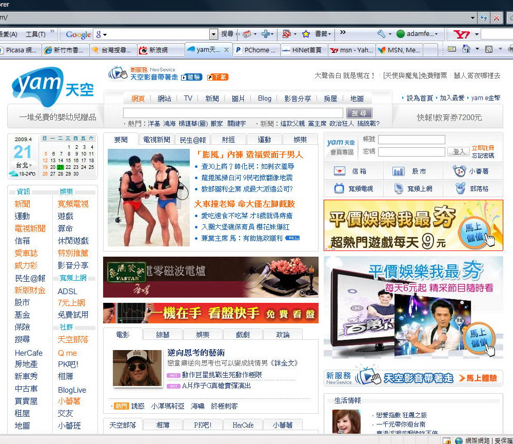The width and height of the screenshot is (513, 444).
Task: Open the 新聞 link in the 資訊 sidebar
Action: coord(22,204)
